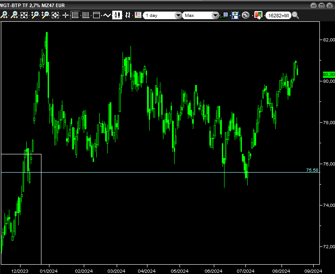
Task: Click the vertical zoom out magnifier icon
Action: [x=45, y=15]
